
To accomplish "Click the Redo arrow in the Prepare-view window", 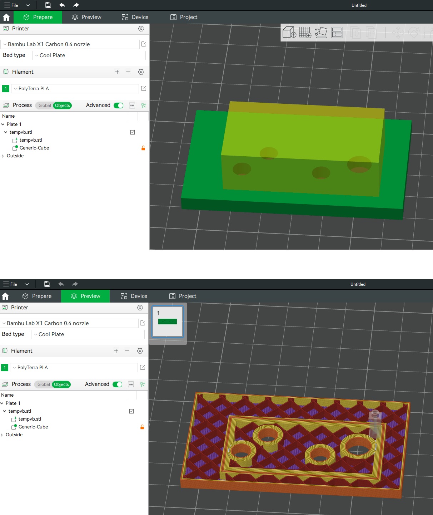I will coord(76,5).
